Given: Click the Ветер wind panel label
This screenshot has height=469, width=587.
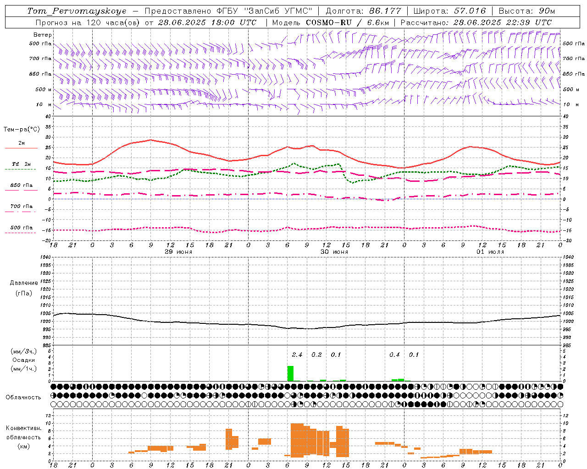Looking at the screenshot, I should pos(43,35).
